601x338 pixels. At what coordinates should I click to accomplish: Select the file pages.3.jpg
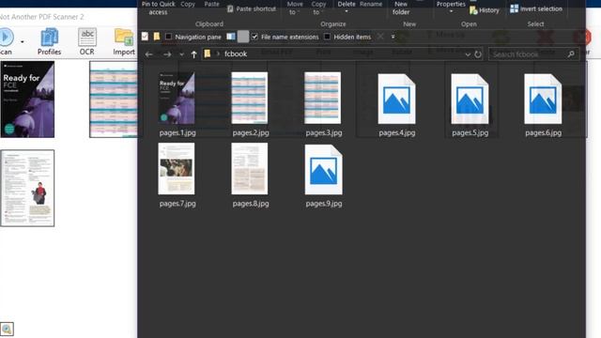coord(323,104)
